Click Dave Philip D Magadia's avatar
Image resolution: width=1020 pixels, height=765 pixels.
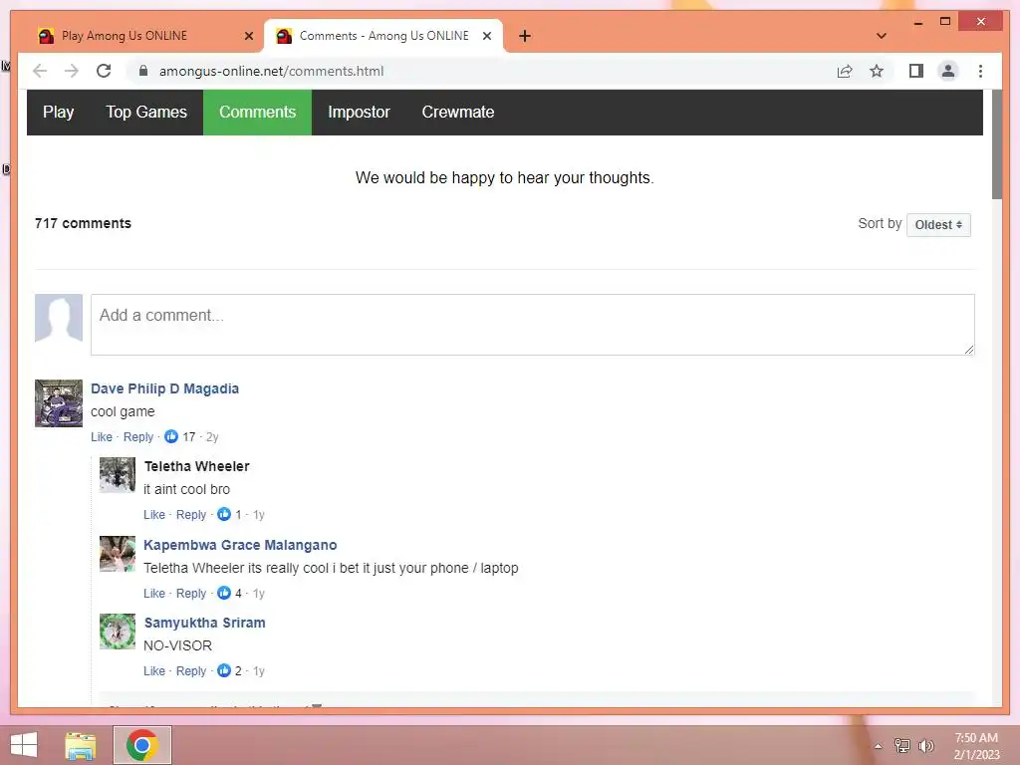pos(59,403)
